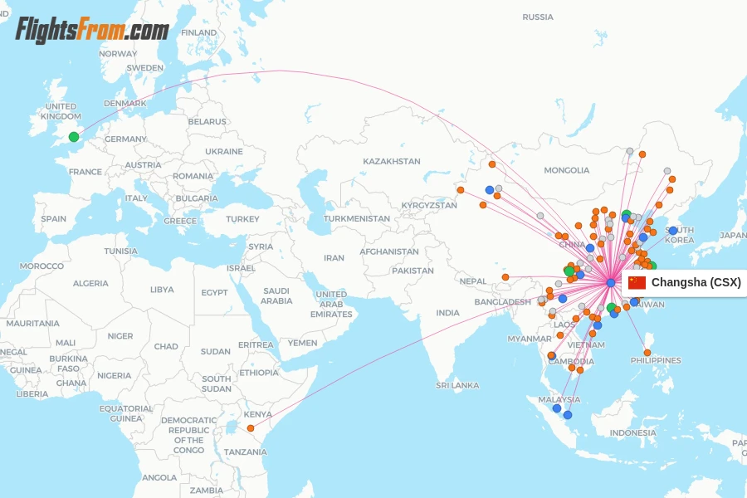The image size is (747, 498).
Task: Select the blue Changsha origin marker
Action: coord(611,282)
